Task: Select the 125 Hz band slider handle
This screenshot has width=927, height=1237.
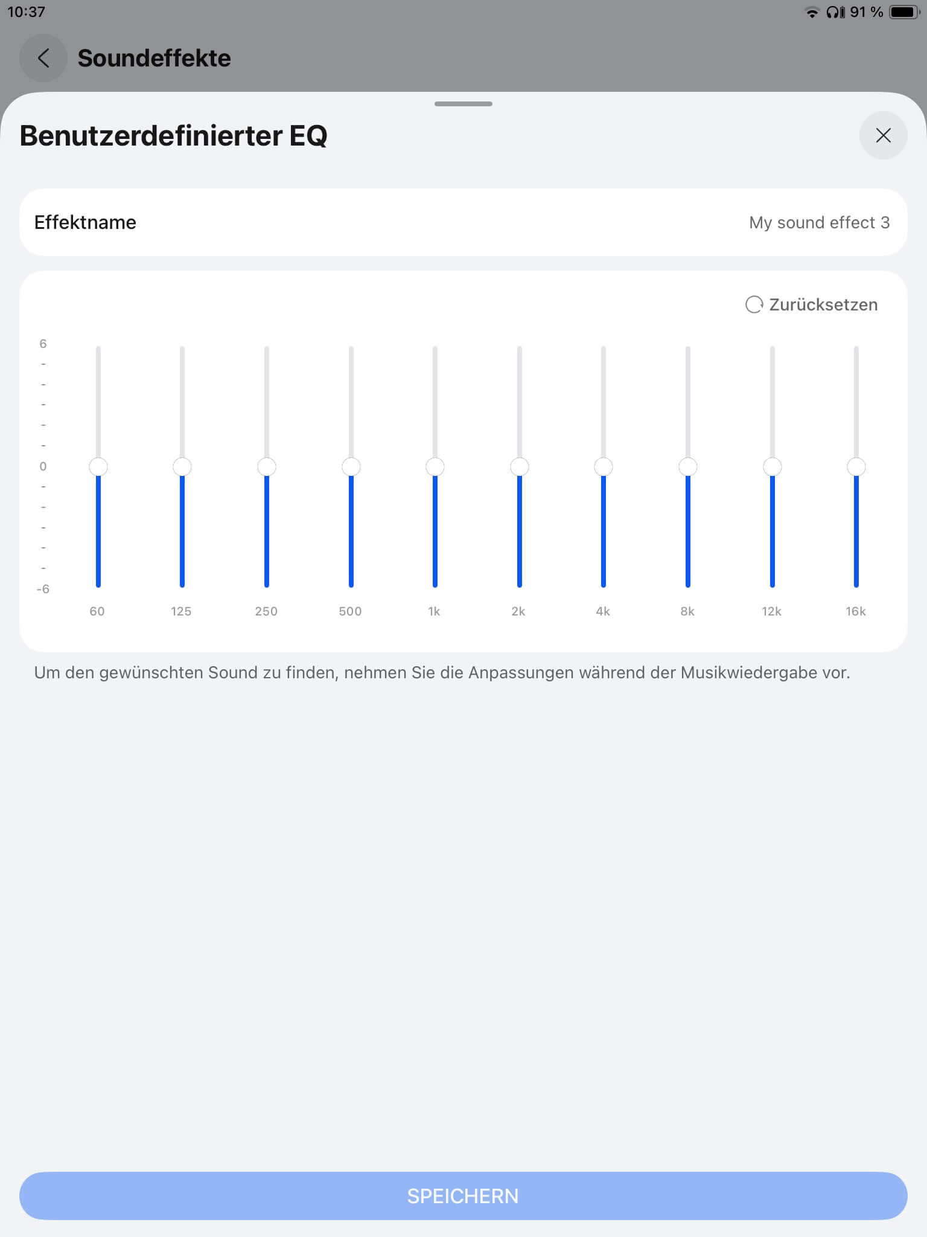Action: pyautogui.click(x=182, y=467)
